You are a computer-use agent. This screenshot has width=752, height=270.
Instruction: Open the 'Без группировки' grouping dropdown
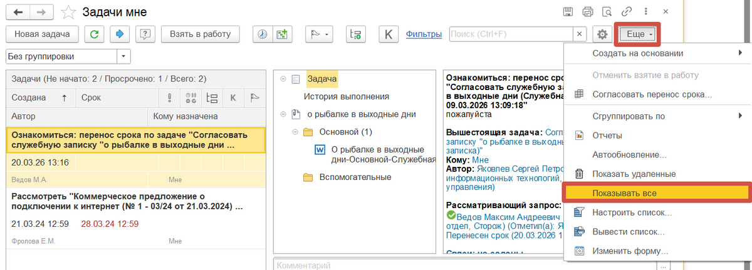tap(123, 56)
